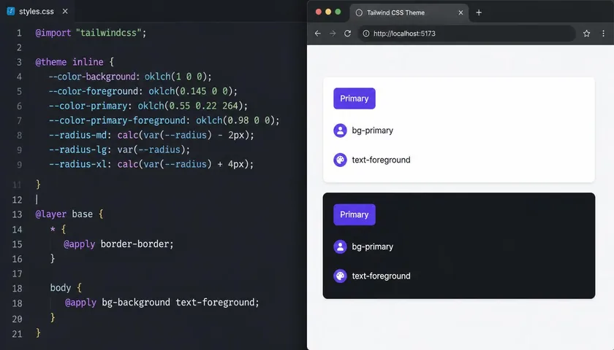Close the Tailwind CSS Theme tab
The height and width of the screenshot is (350, 614).
[x=460, y=12]
